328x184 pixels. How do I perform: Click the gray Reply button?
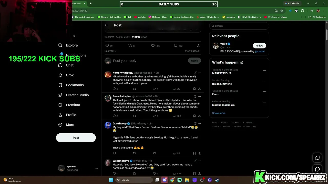[194, 61]
